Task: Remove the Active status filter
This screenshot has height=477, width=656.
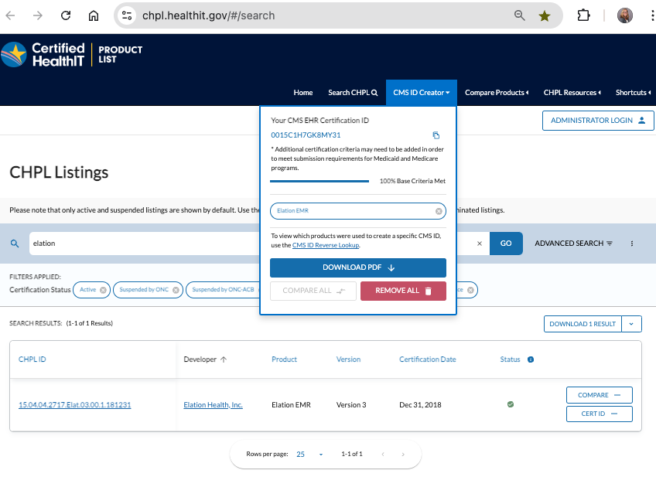Action: (104, 290)
